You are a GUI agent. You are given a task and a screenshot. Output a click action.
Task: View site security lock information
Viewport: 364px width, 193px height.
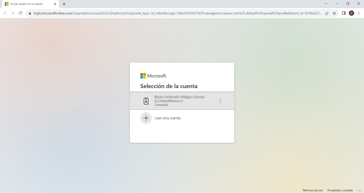click(x=30, y=13)
